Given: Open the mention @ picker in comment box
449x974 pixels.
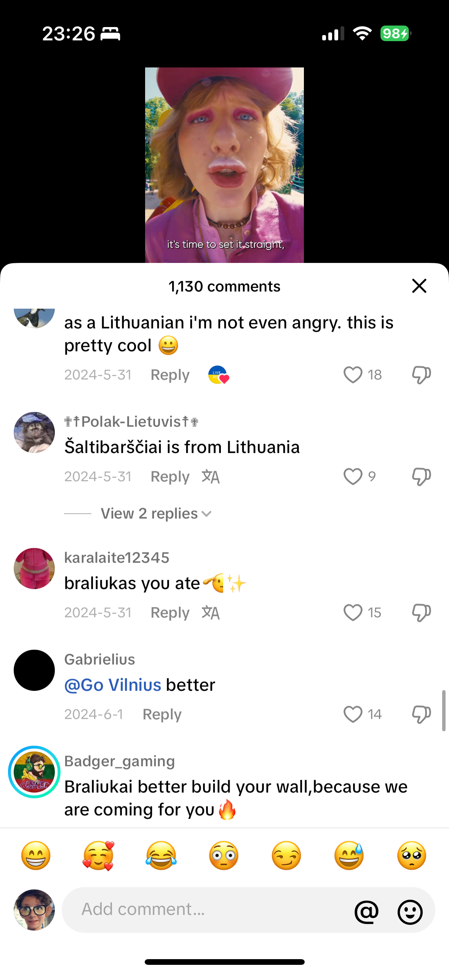Looking at the screenshot, I should click(x=366, y=912).
